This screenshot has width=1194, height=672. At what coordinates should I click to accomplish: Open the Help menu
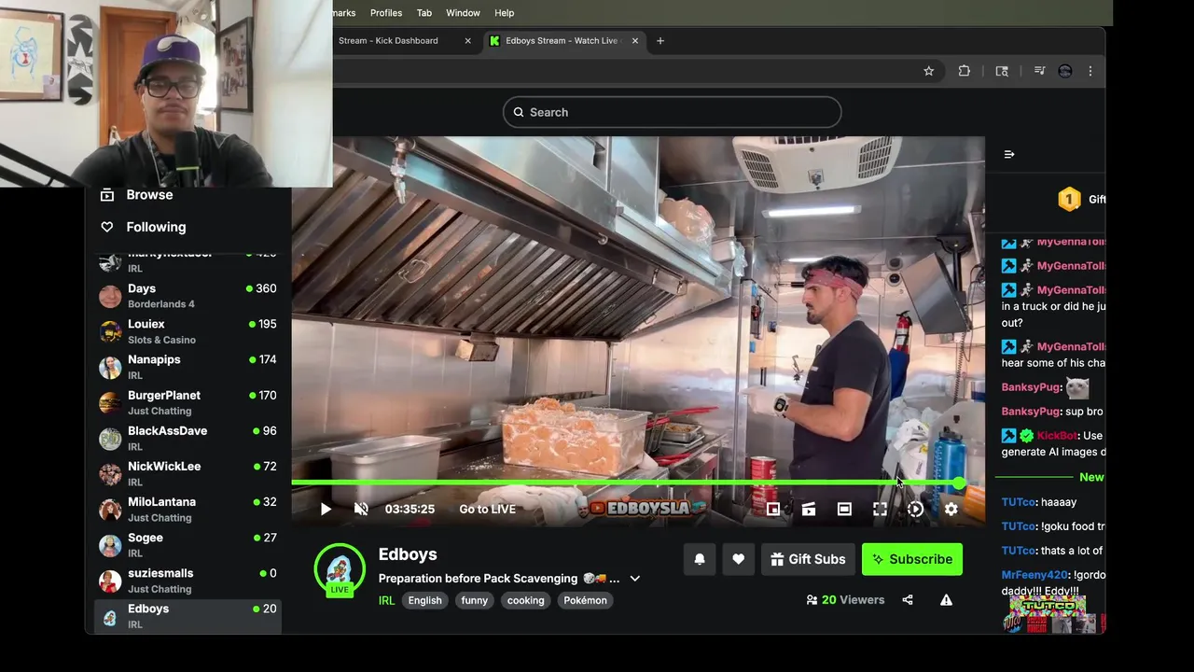pyautogui.click(x=504, y=12)
